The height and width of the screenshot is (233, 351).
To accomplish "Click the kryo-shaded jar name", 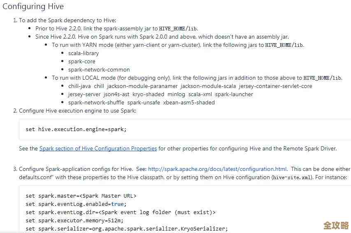I will pyautogui.click(x=148, y=94).
